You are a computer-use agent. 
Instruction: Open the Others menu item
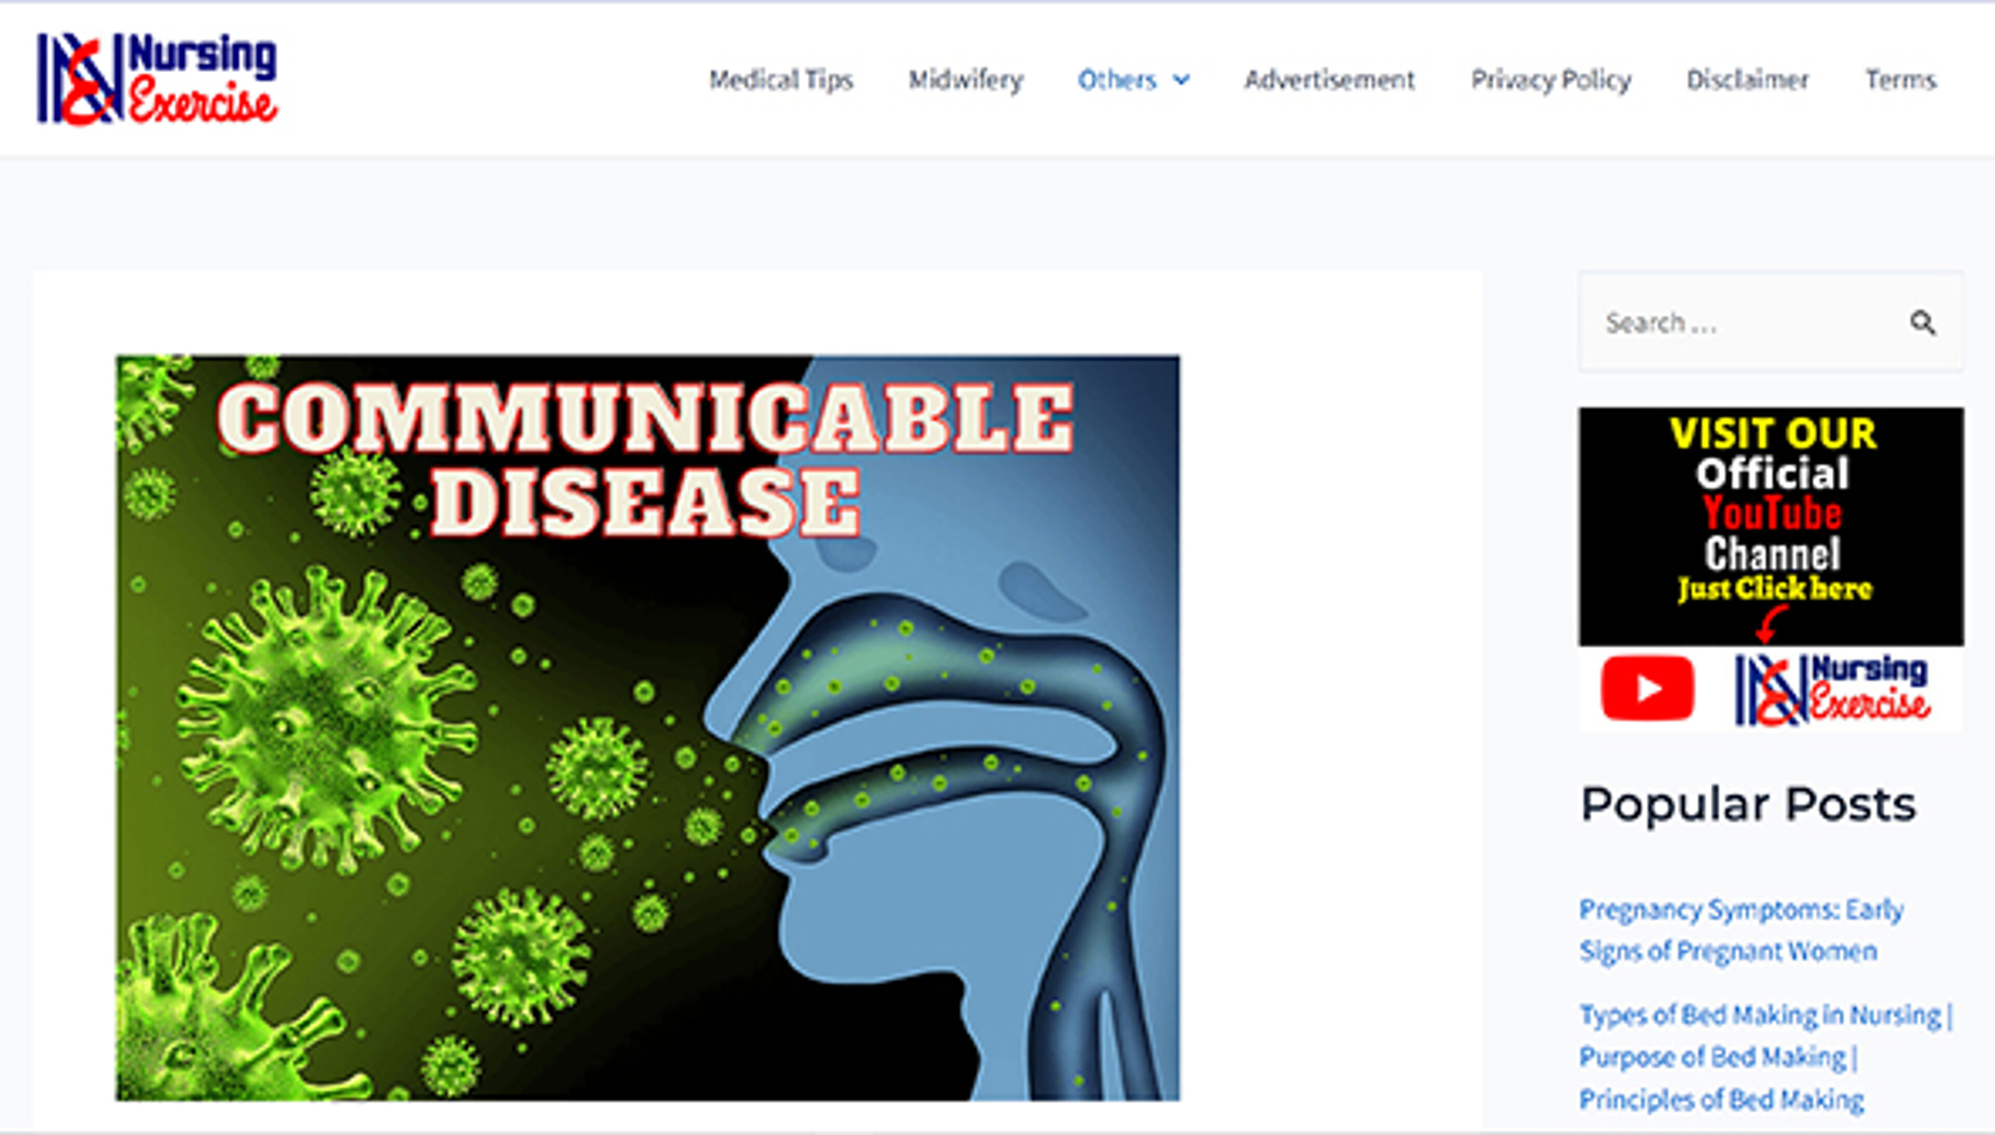tap(1117, 79)
